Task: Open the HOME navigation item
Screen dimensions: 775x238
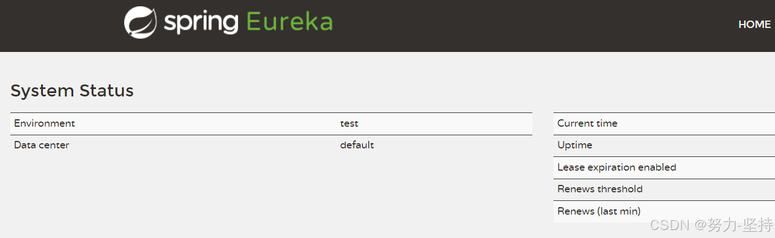Action: coord(754,25)
